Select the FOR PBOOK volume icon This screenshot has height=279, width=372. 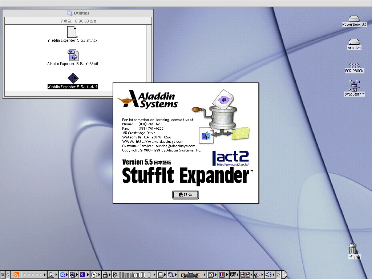(x=354, y=65)
